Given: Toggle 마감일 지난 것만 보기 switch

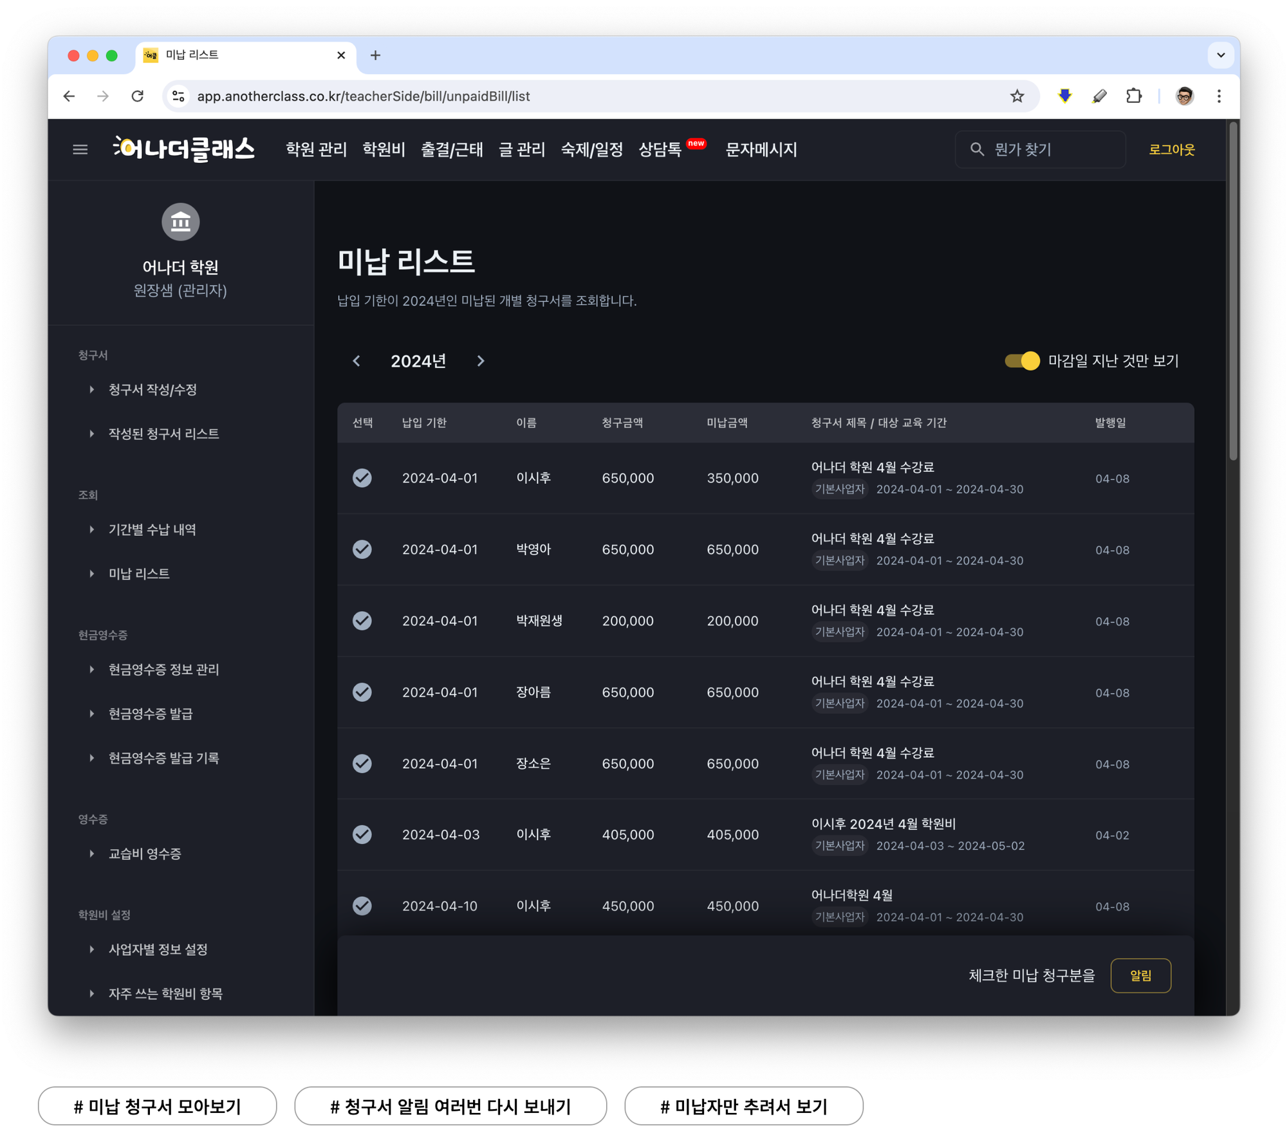Looking at the screenshot, I should point(1021,361).
